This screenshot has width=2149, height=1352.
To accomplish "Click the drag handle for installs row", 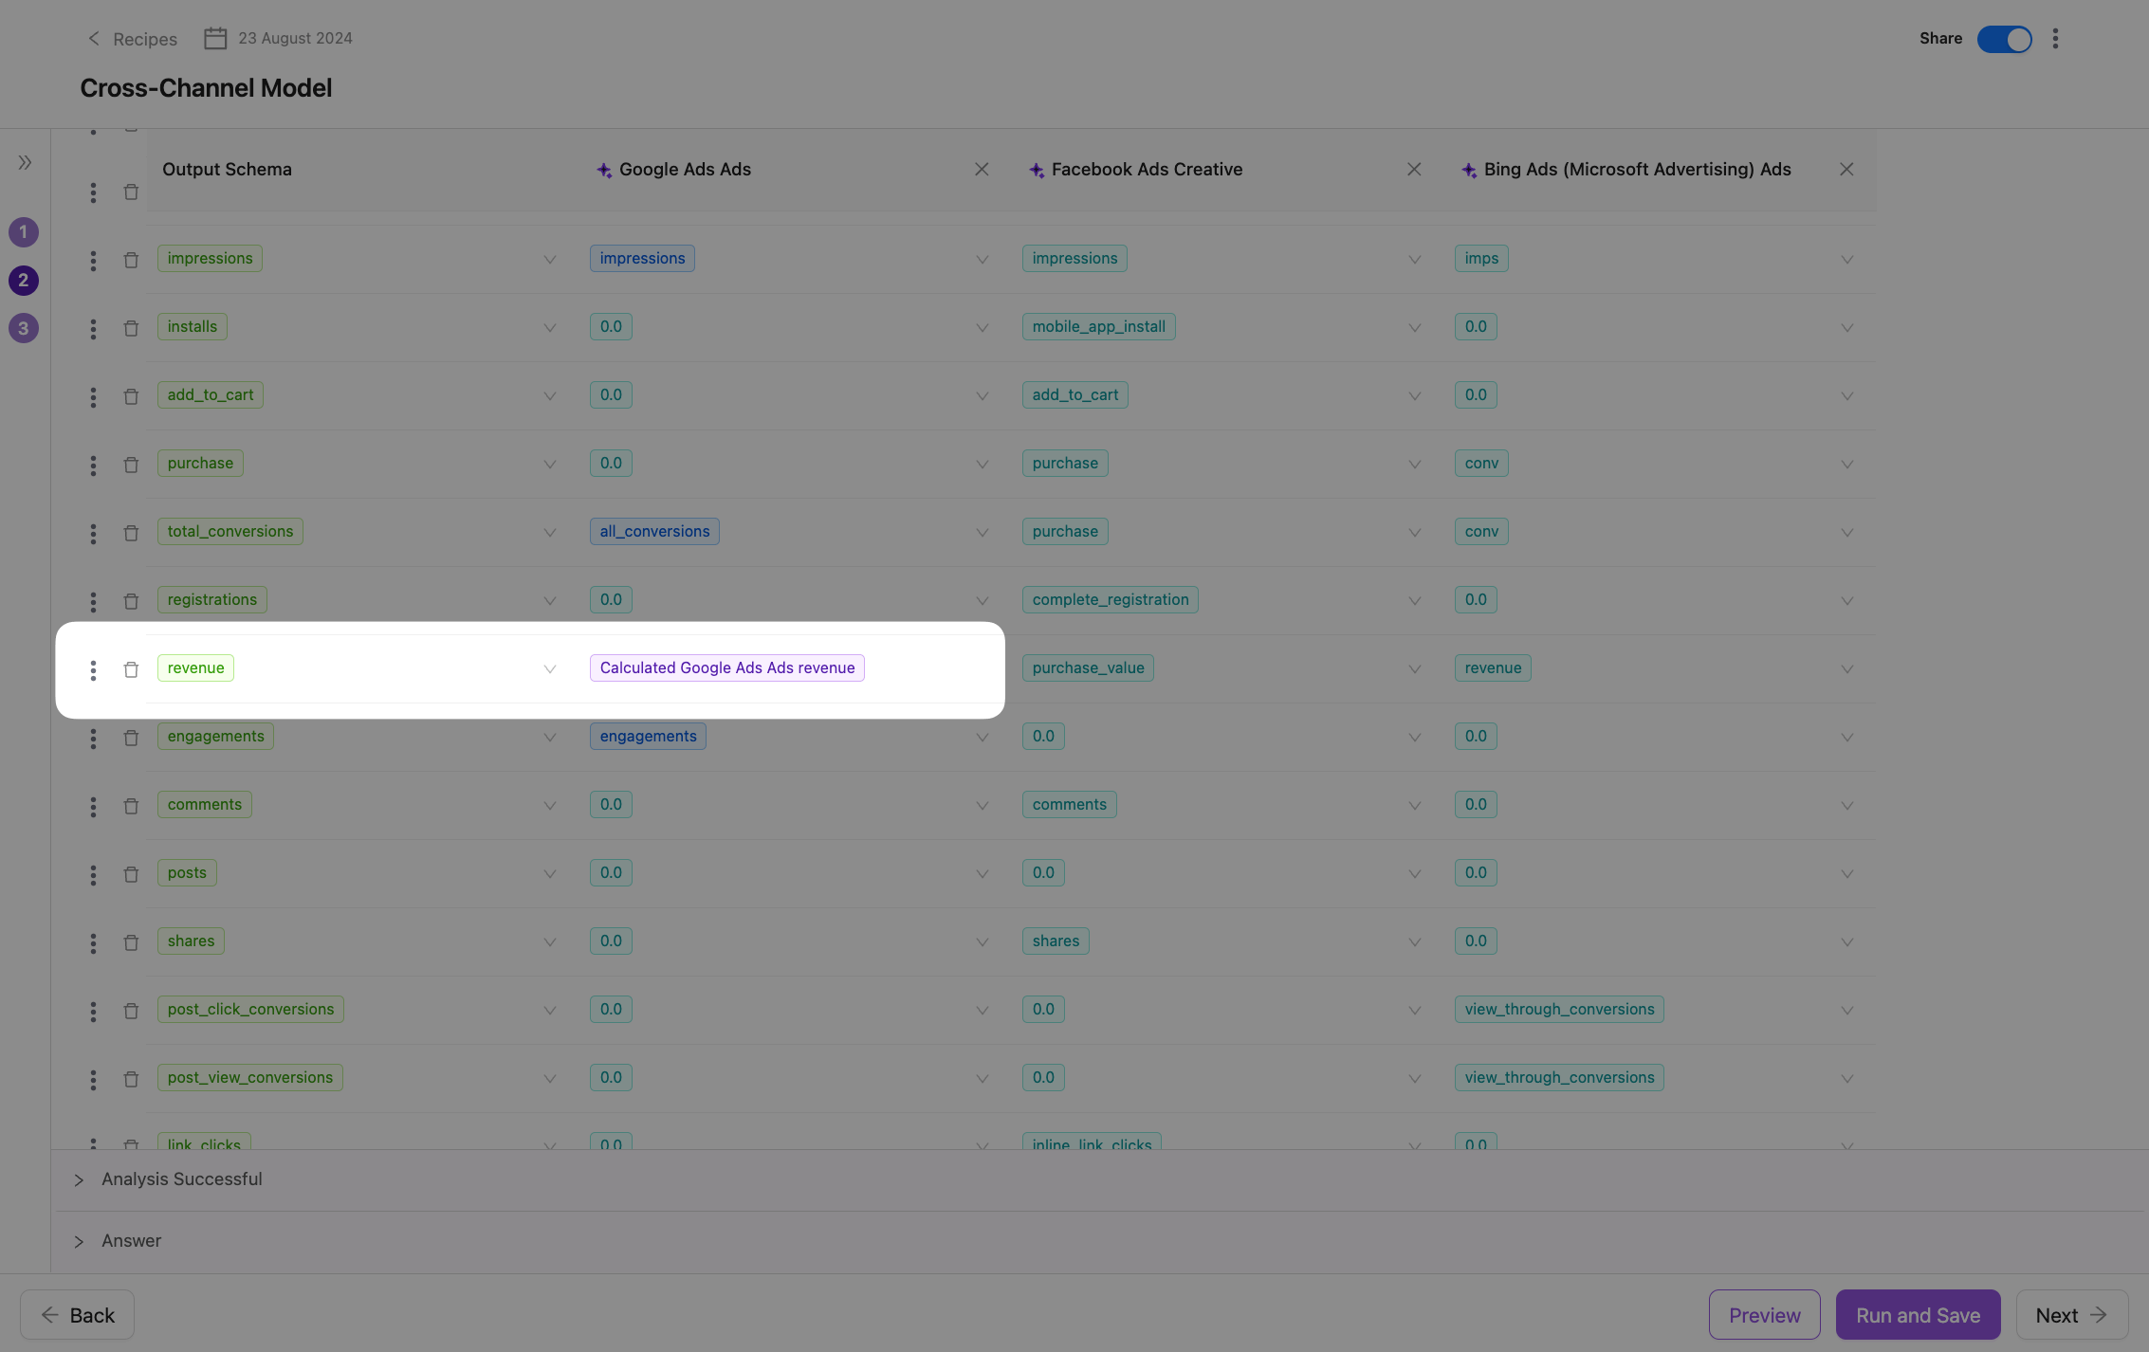I will coord(93,328).
